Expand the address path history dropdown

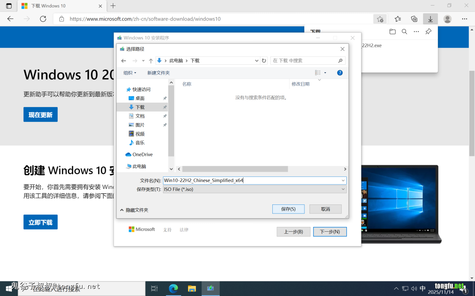(256, 61)
